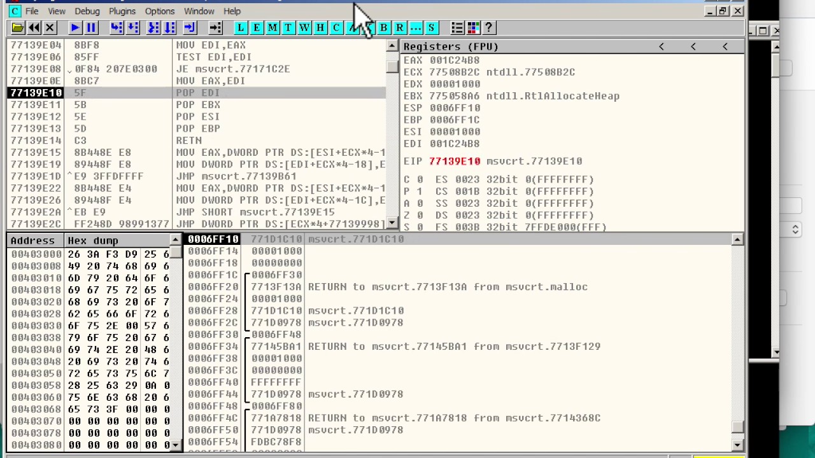815x458 pixels.
Task: Open a file with the folder icon
Action: [17, 28]
